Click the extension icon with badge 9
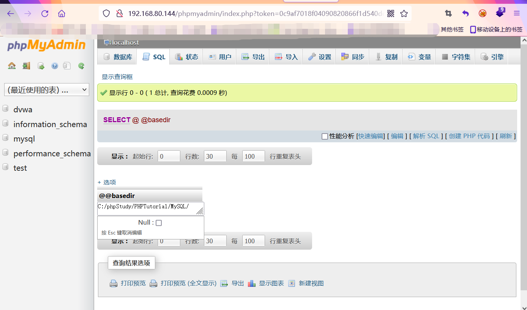The image size is (527, 310). (500, 13)
